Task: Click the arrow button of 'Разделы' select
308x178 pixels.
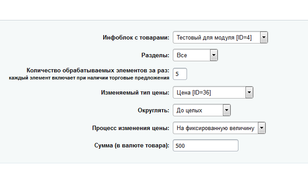Action: (x=214, y=55)
